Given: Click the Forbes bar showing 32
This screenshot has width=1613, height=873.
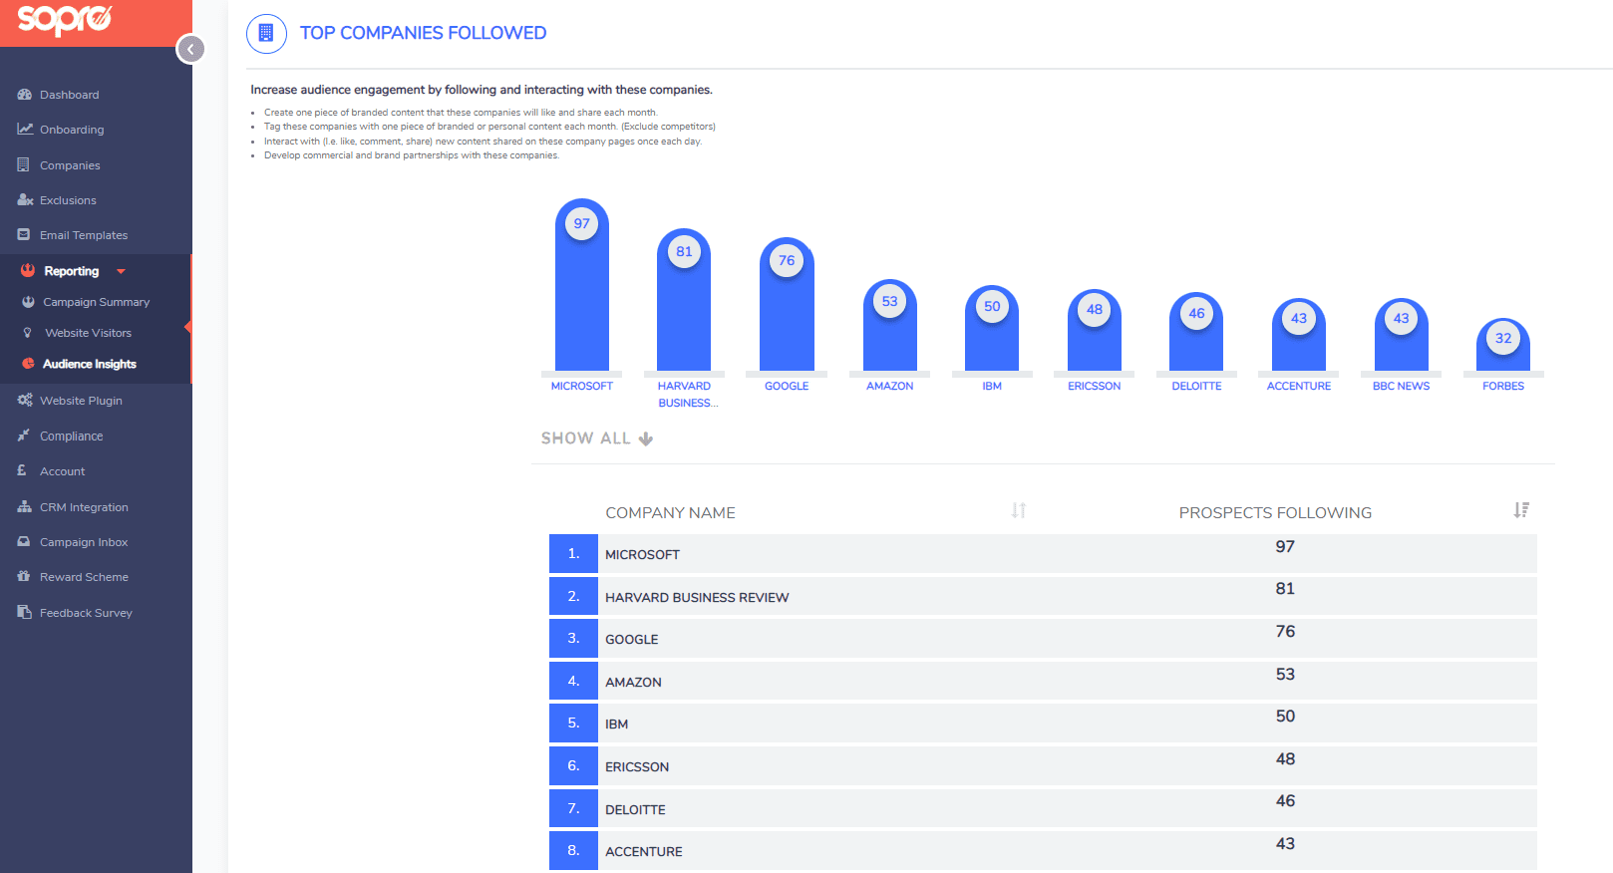Looking at the screenshot, I should [1503, 345].
